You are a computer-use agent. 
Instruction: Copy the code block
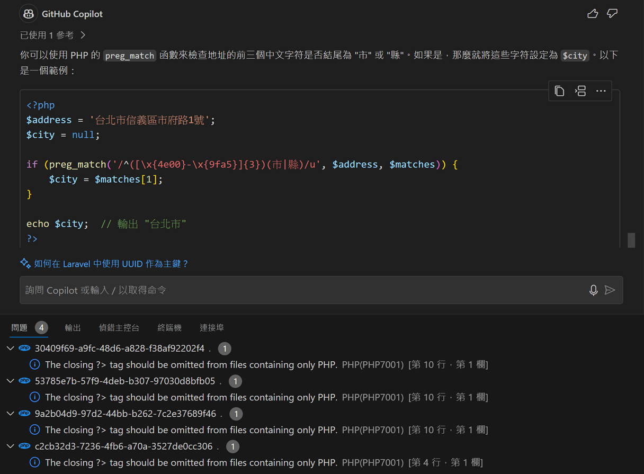559,91
